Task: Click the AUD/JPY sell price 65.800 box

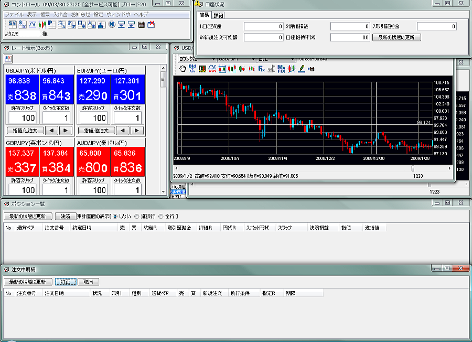Action: pos(93,162)
